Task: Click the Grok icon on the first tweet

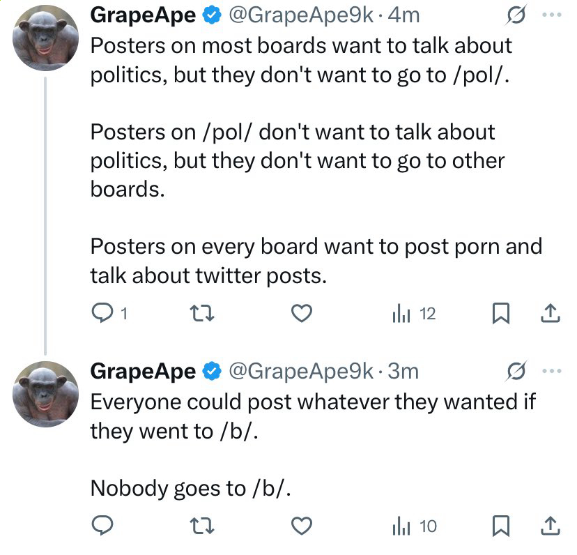Action: click(x=516, y=15)
